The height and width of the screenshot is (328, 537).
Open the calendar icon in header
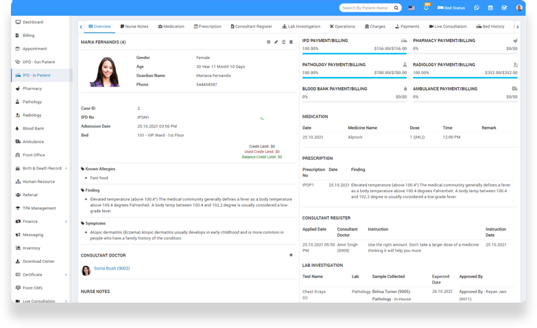[x=490, y=8]
